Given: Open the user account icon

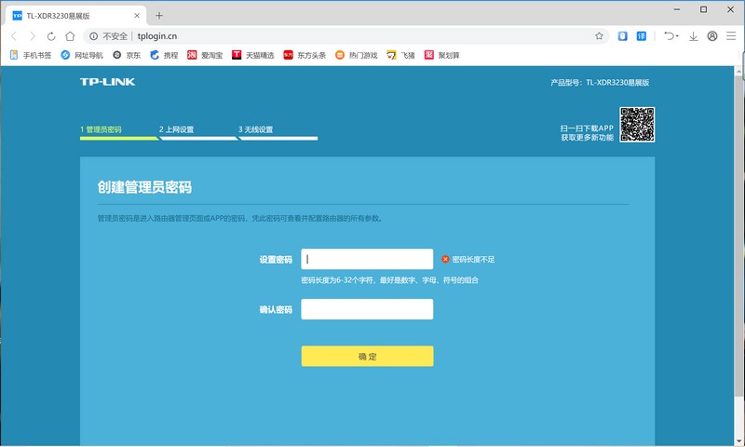Looking at the screenshot, I should point(712,36).
